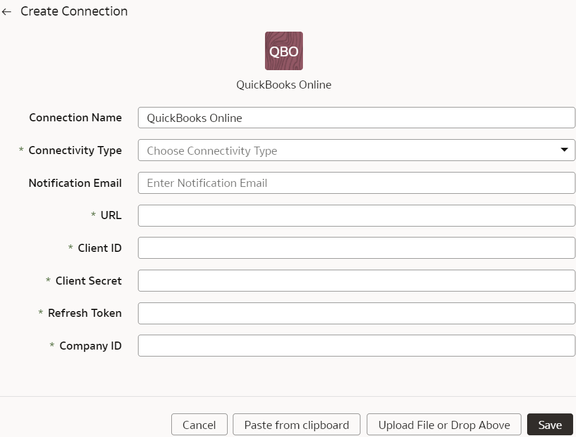Viewport: 576px width, 437px height.
Task: Go back using the left arrow icon
Action: pos(7,11)
